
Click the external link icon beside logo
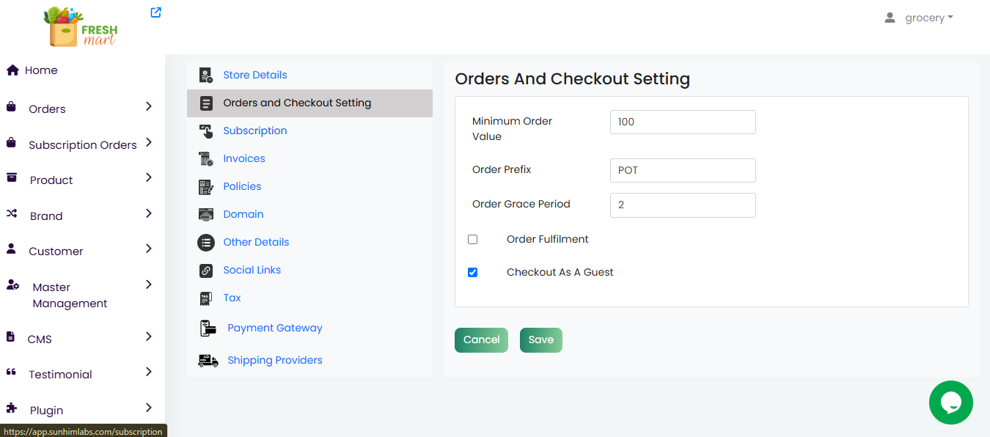(155, 12)
